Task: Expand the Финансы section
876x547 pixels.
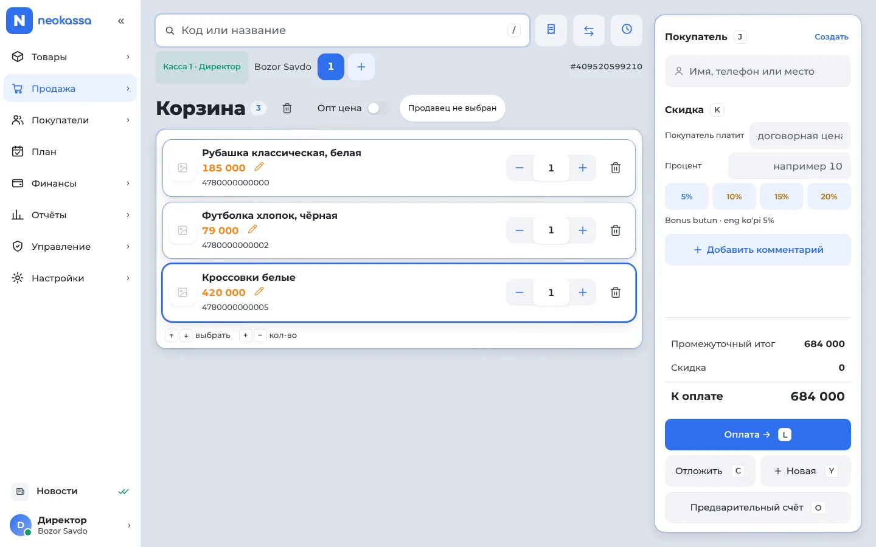Action: tap(71, 184)
